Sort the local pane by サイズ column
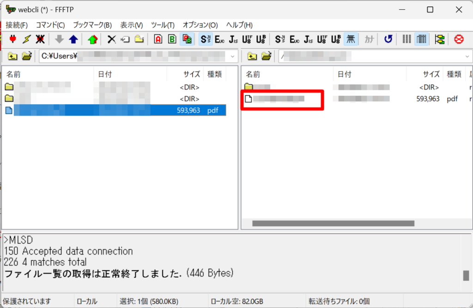The height and width of the screenshot is (308, 473). [x=185, y=74]
